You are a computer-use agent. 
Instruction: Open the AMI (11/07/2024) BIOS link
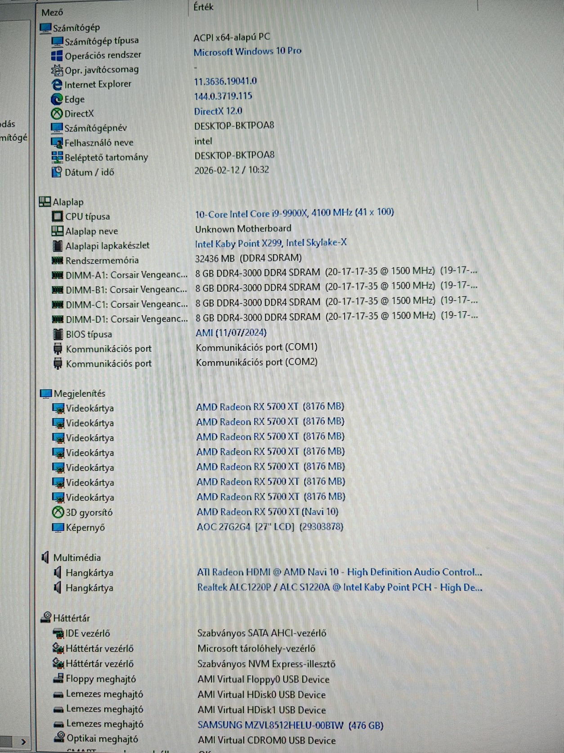point(231,333)
